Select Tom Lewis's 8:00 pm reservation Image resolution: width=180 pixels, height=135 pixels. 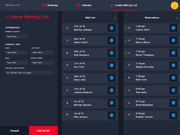[152, 91]
